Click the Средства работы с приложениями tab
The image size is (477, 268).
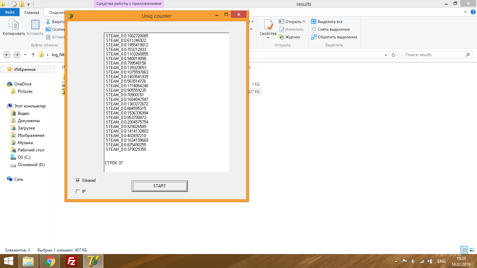(x=129, y=3)
